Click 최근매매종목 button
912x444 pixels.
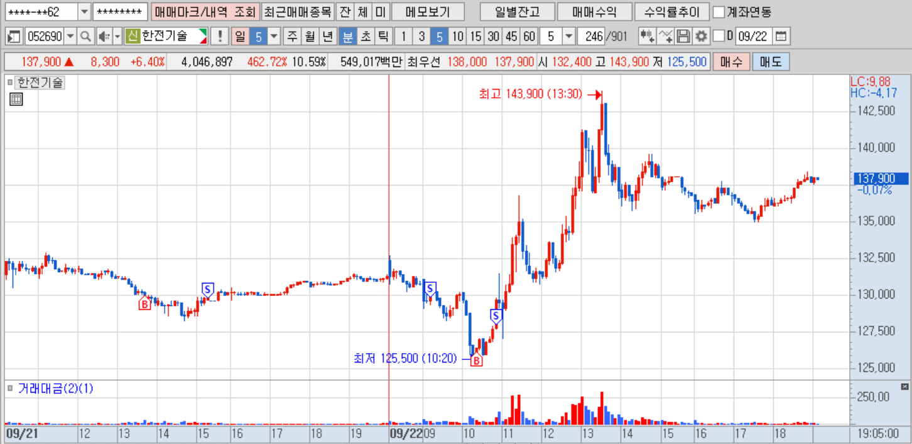pos(297,12)
